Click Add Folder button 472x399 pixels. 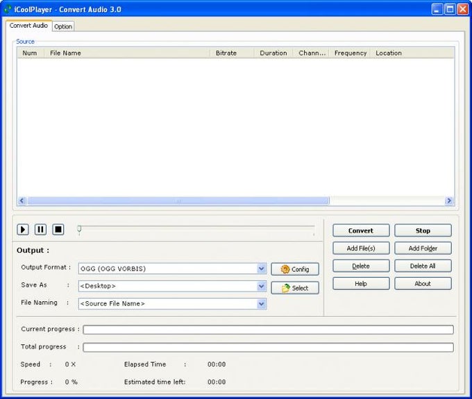423,248
